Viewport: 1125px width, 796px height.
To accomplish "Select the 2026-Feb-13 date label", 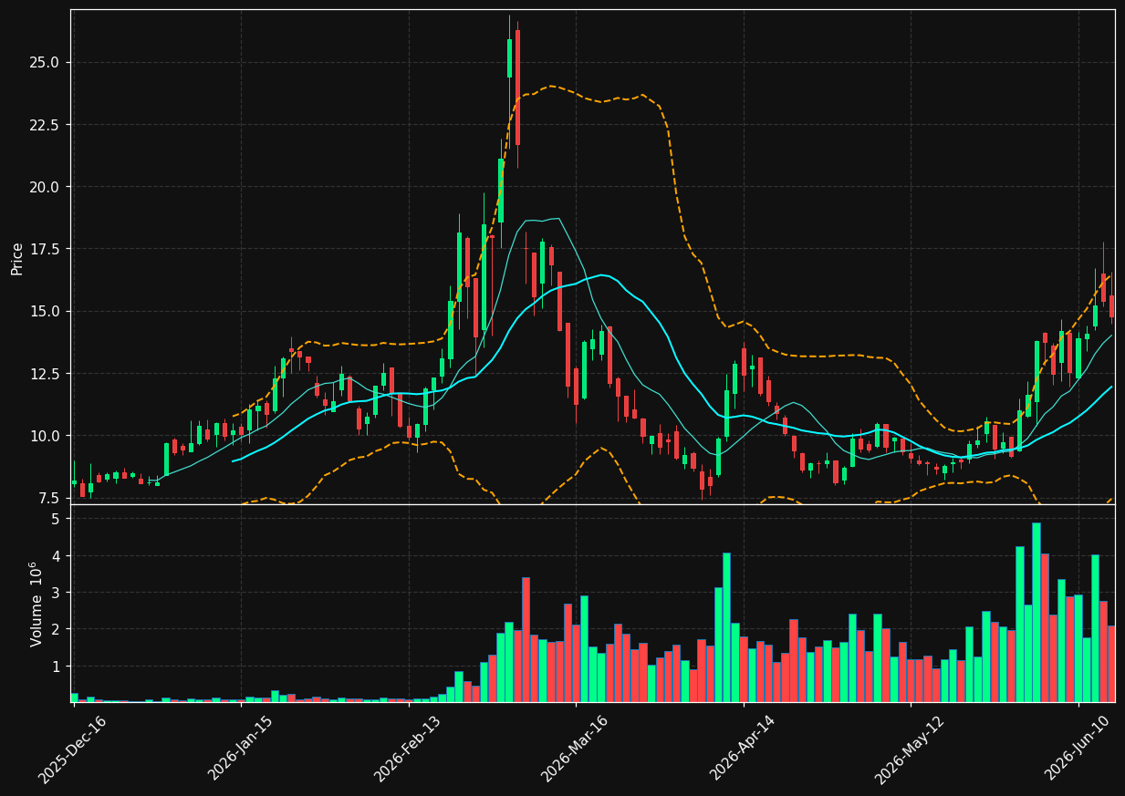I will click(x=407, y=749).
